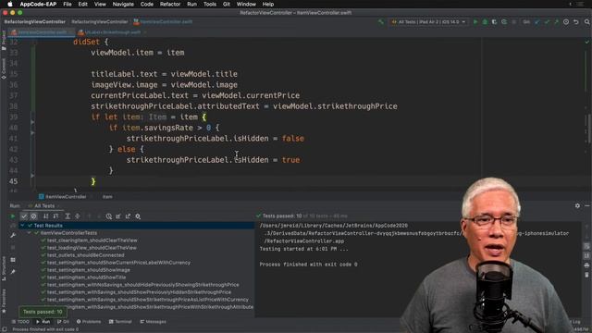This screenshot has width=592, height=333.
Task: Click the ItemViewController structure breadcrumb below editor
Action: pyautogui.click(x=63, y=197)
